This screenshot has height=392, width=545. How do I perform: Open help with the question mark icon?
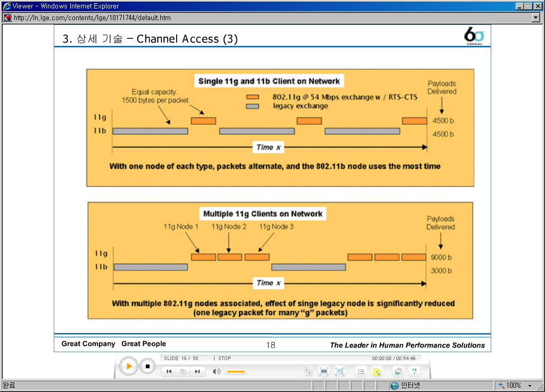coord(414,371)
